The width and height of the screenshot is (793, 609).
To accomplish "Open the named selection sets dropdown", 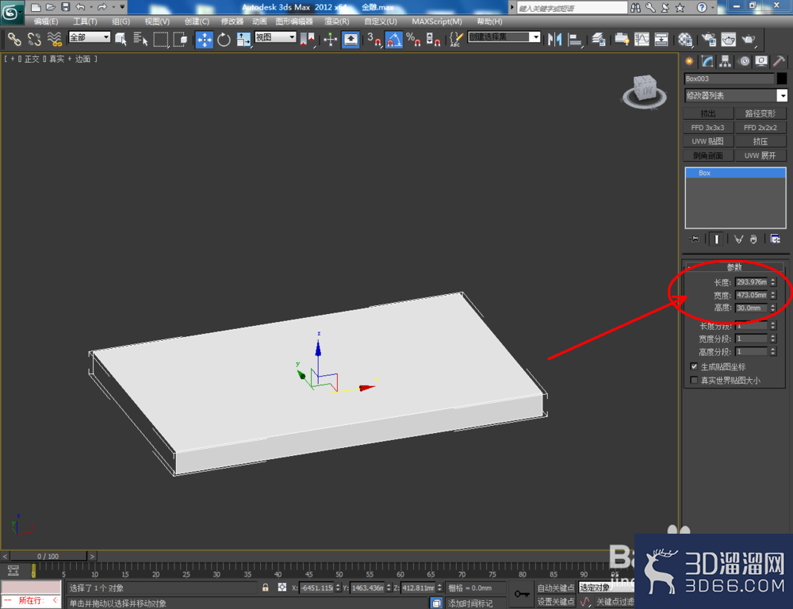I will tap(504, 37).
